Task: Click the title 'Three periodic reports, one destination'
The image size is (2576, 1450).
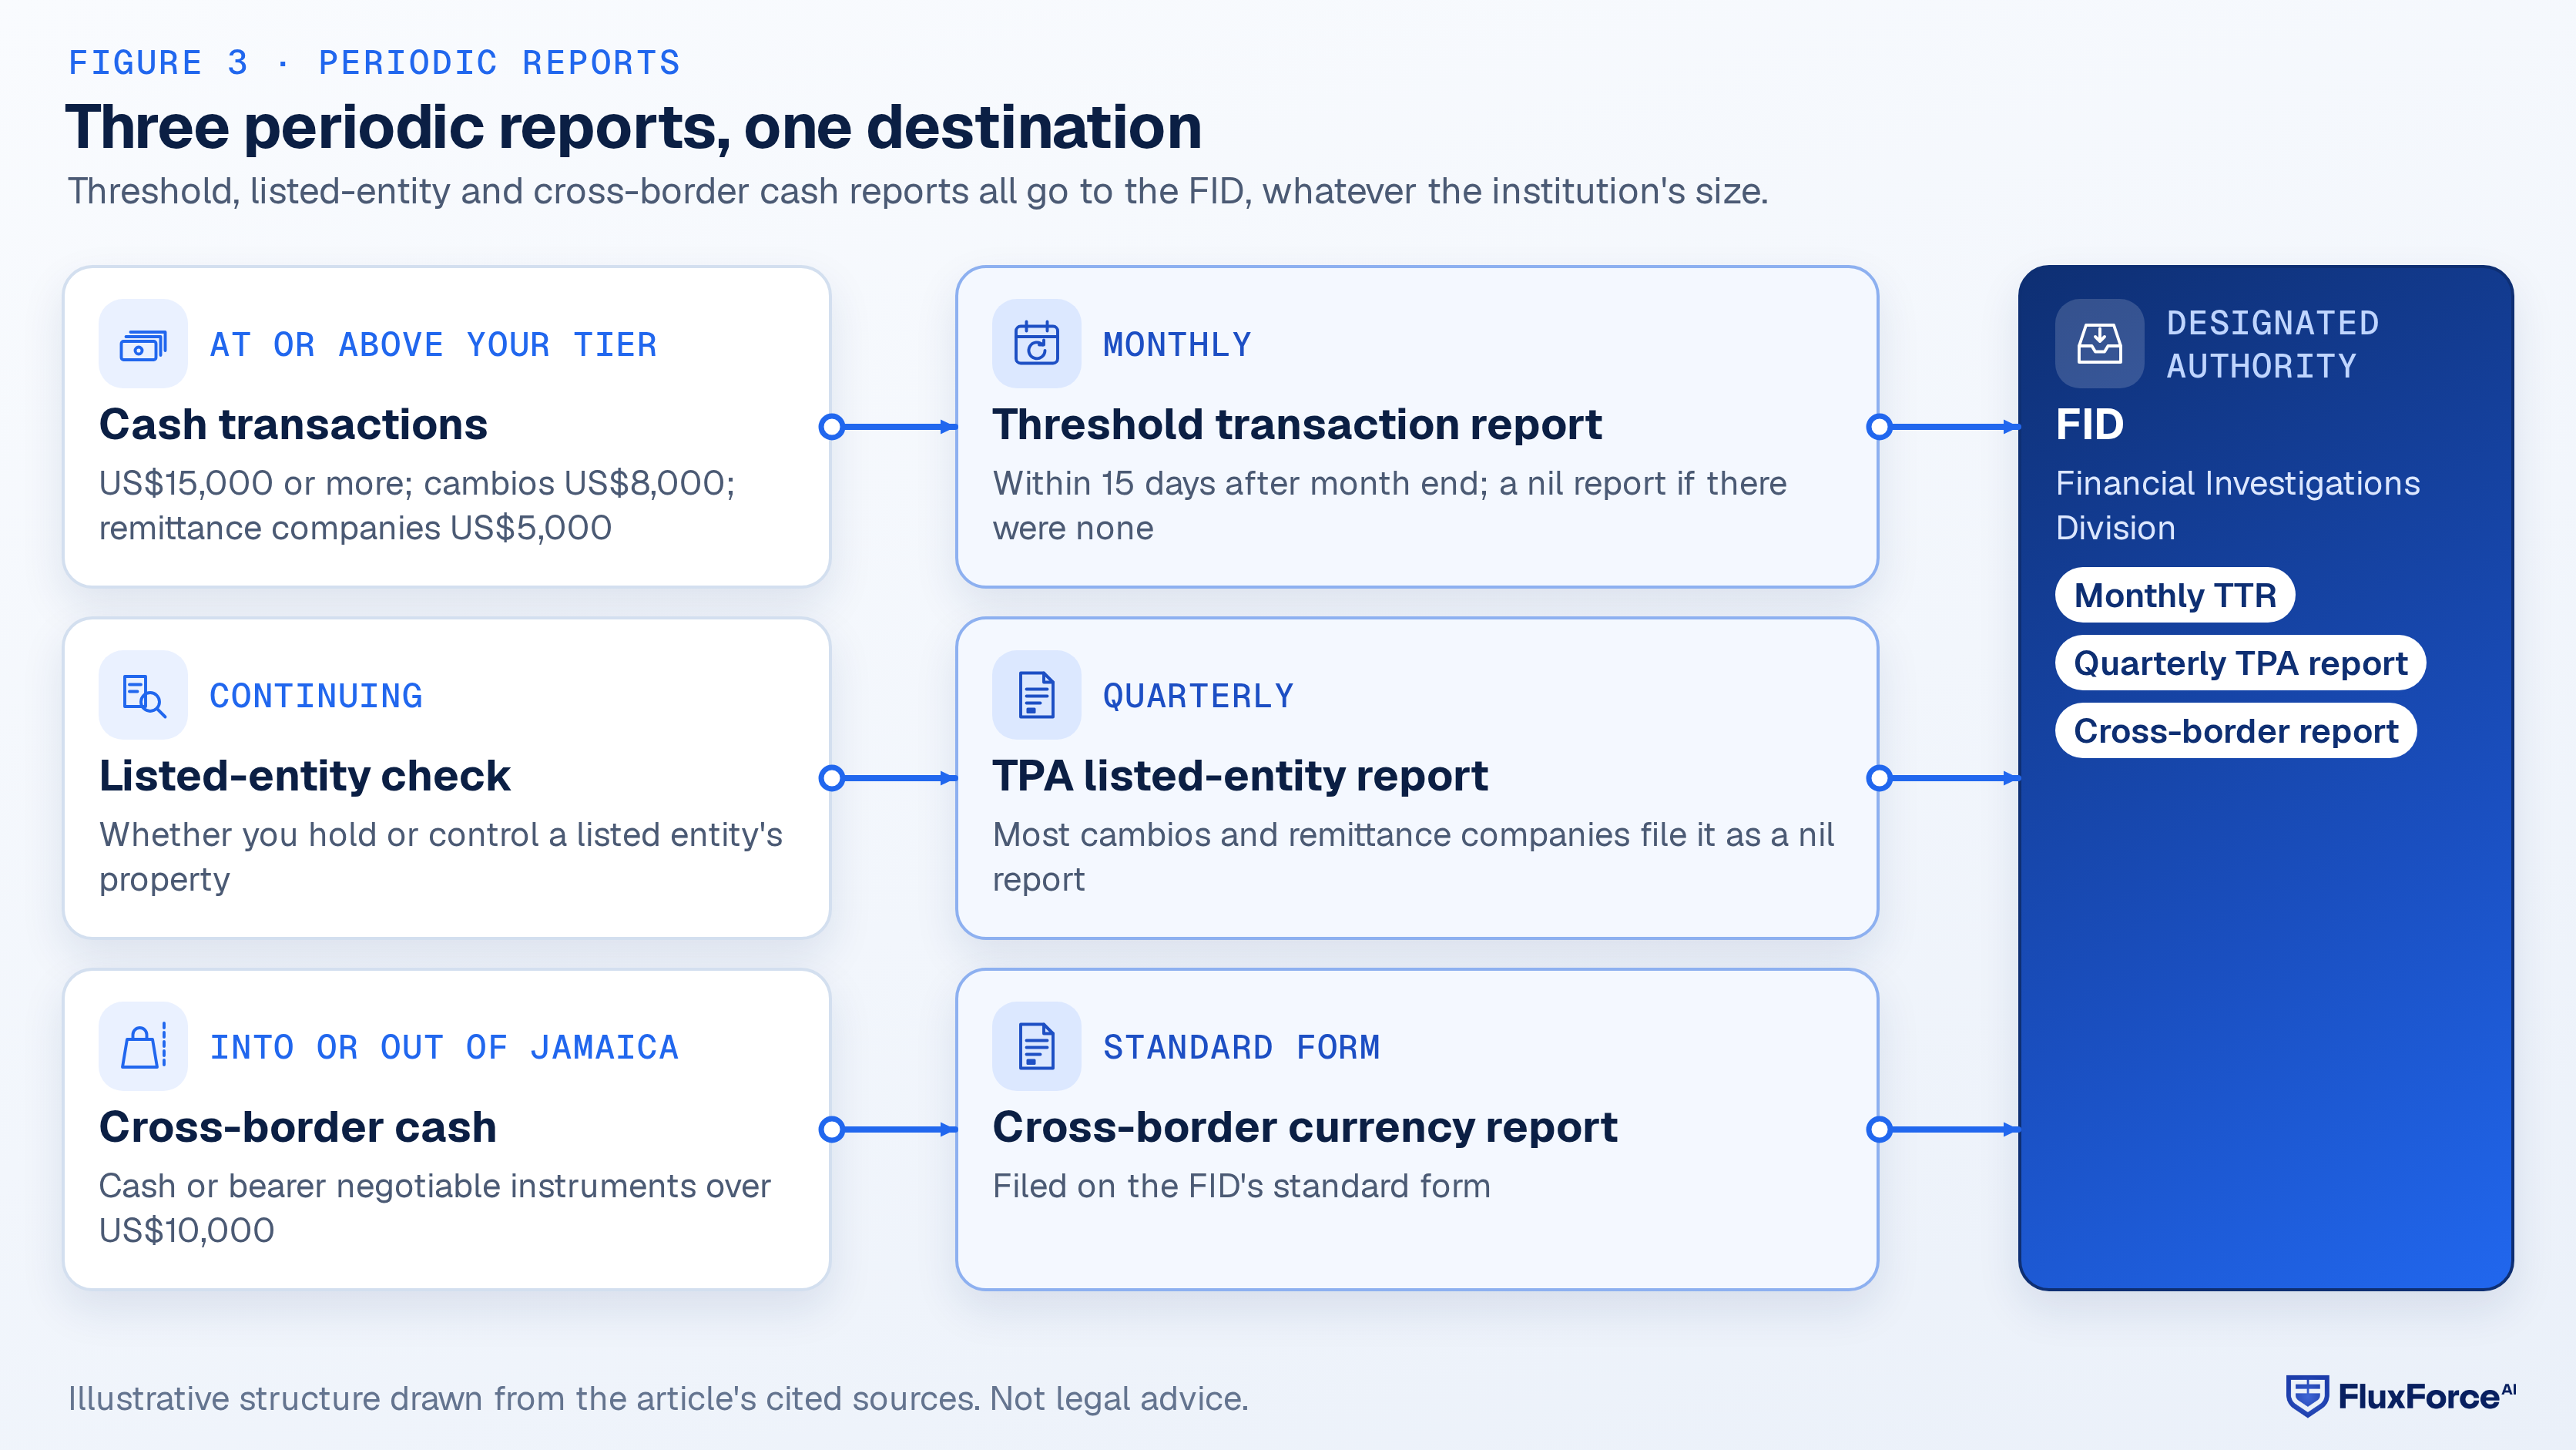Action: [634, 127]
